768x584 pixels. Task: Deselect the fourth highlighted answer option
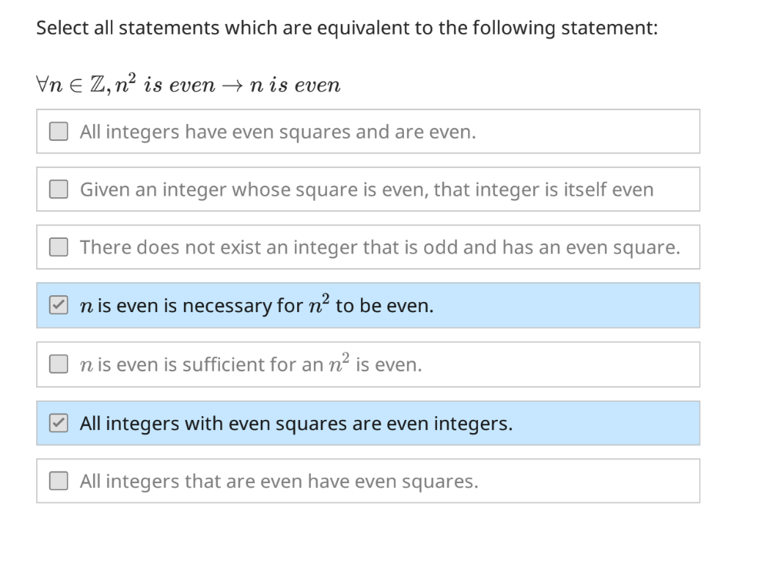tap(58, 305)
